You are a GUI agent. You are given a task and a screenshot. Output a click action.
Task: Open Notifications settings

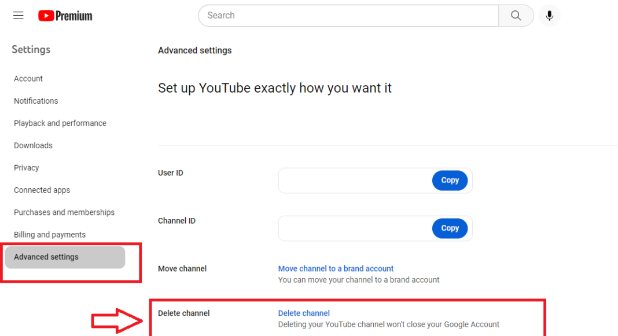click(36, 101)
